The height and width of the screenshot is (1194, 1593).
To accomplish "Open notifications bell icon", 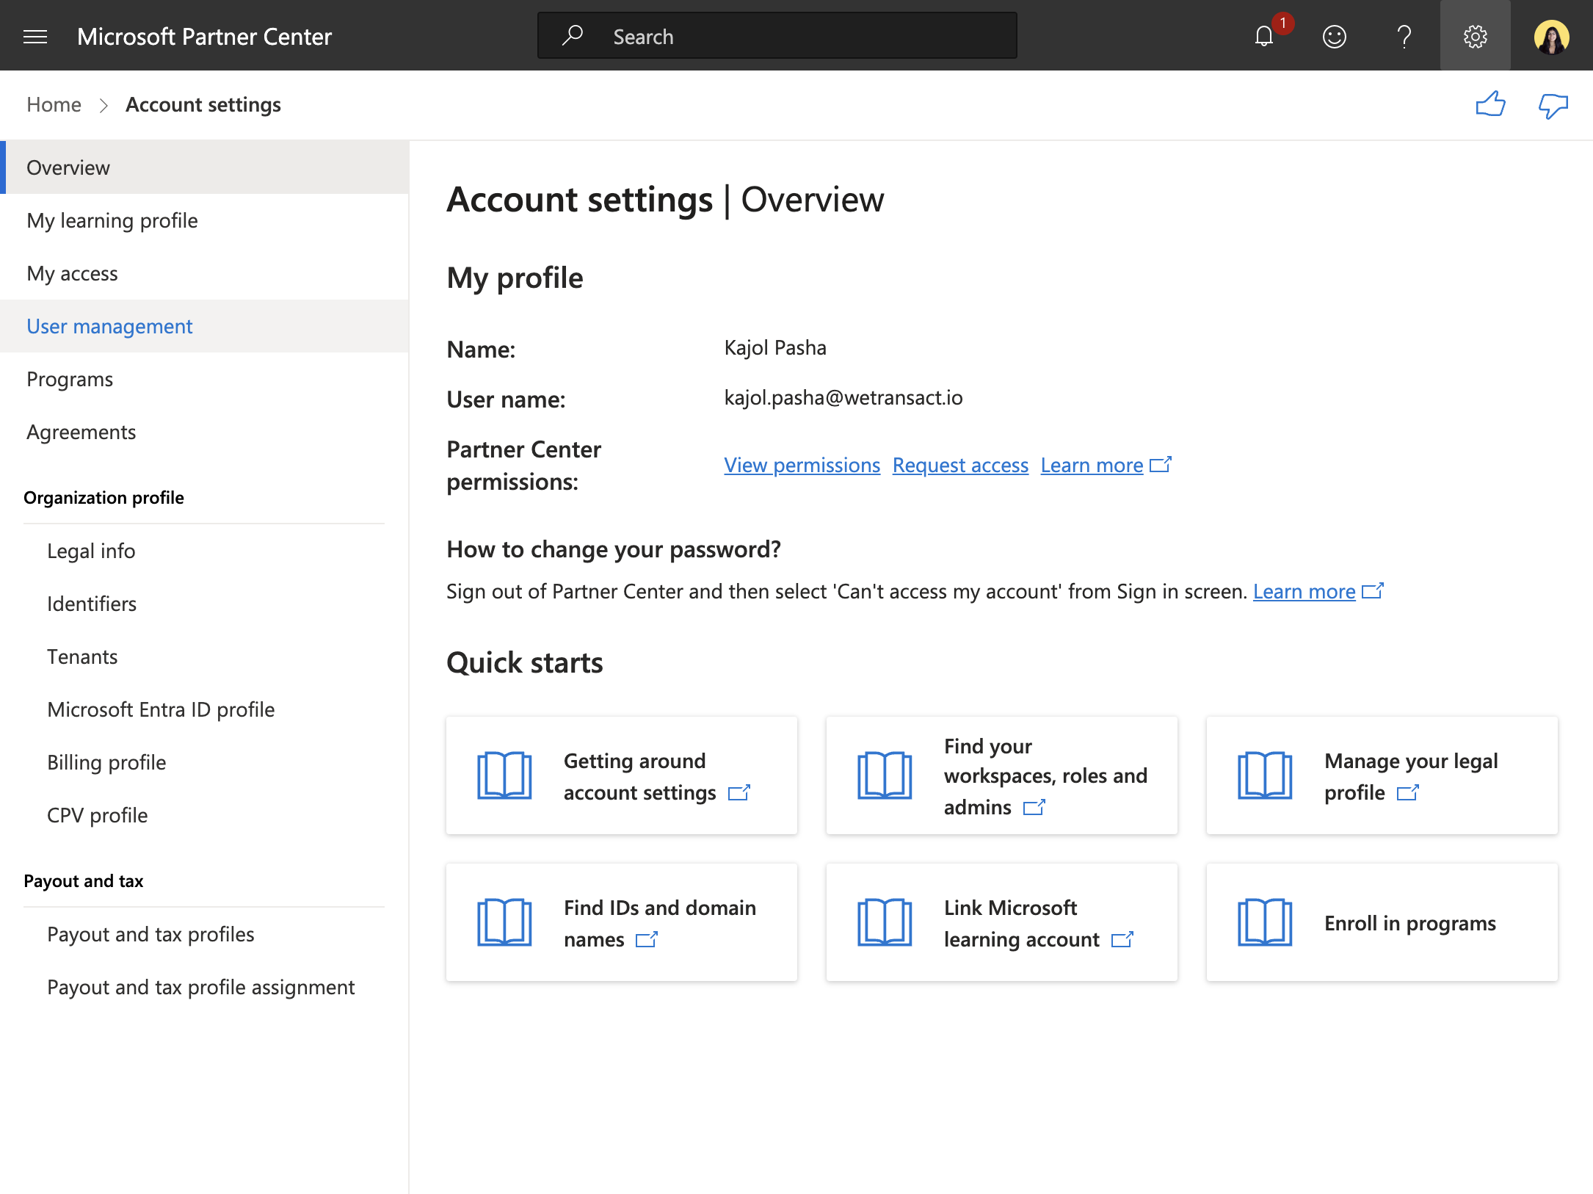I will pyautogui.click(x=1264, y=36).
